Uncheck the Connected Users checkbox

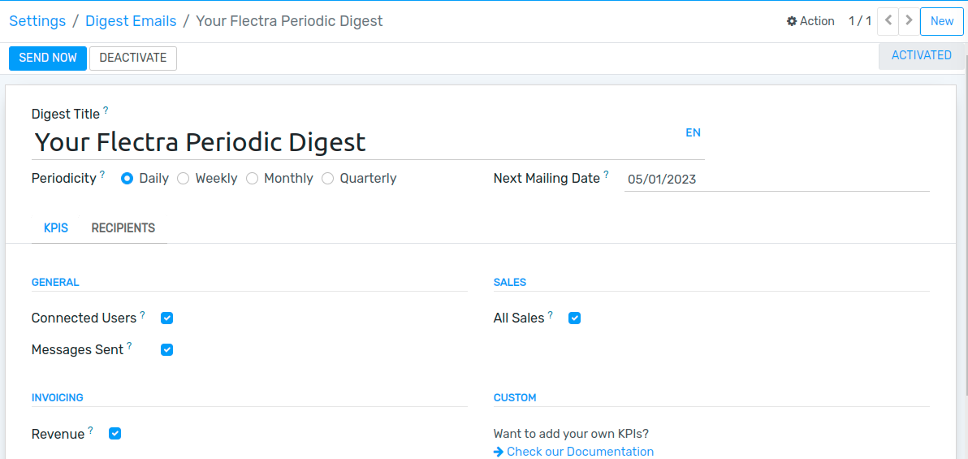point(166,318)
